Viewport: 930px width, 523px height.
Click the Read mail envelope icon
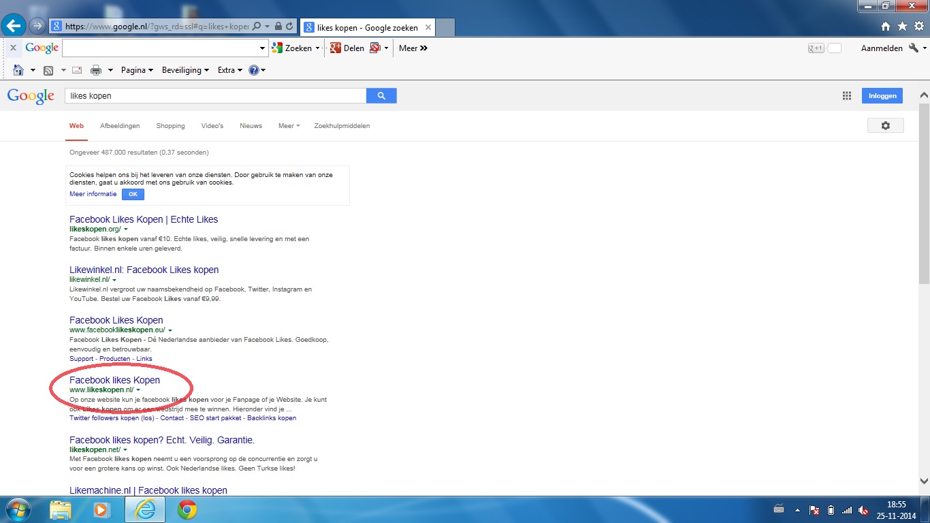(77, 70)
